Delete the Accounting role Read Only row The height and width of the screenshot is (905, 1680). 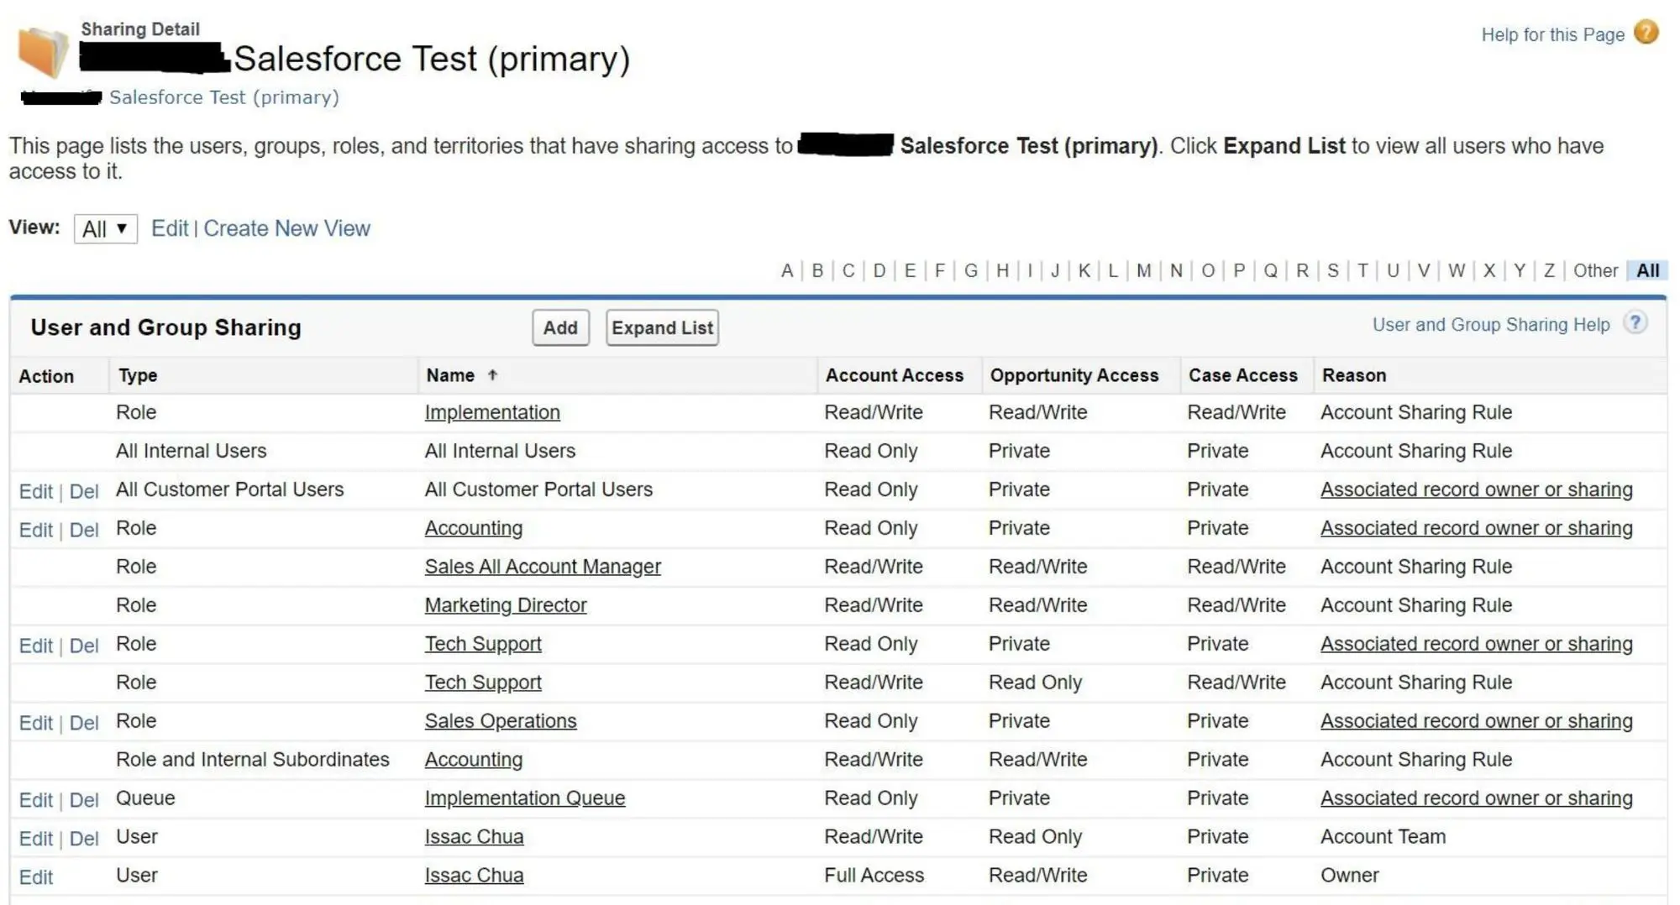pos(84,530)
